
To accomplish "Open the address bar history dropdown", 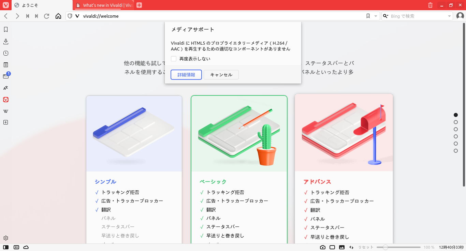I will point(376,16).
